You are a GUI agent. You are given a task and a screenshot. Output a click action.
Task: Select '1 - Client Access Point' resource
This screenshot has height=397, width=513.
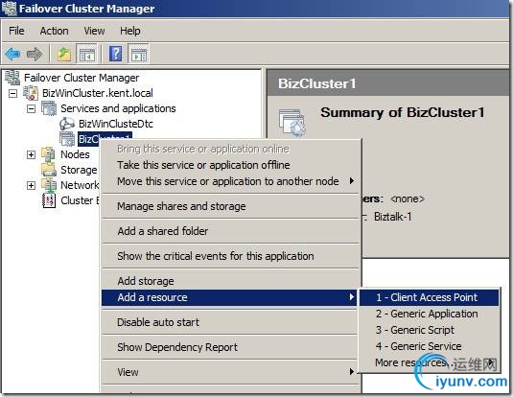429,297
